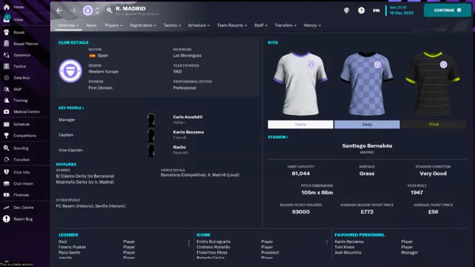Expand the Registration dropdown menu
The width and height of the screenshot is (475, 267).
143,26
